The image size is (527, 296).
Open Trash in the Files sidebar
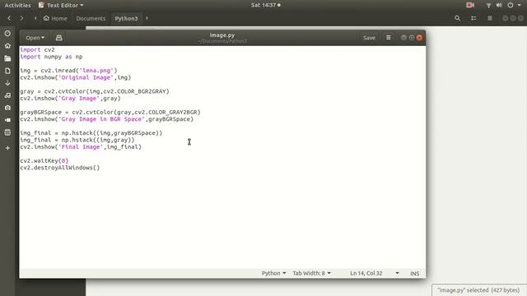coord(7,132)
